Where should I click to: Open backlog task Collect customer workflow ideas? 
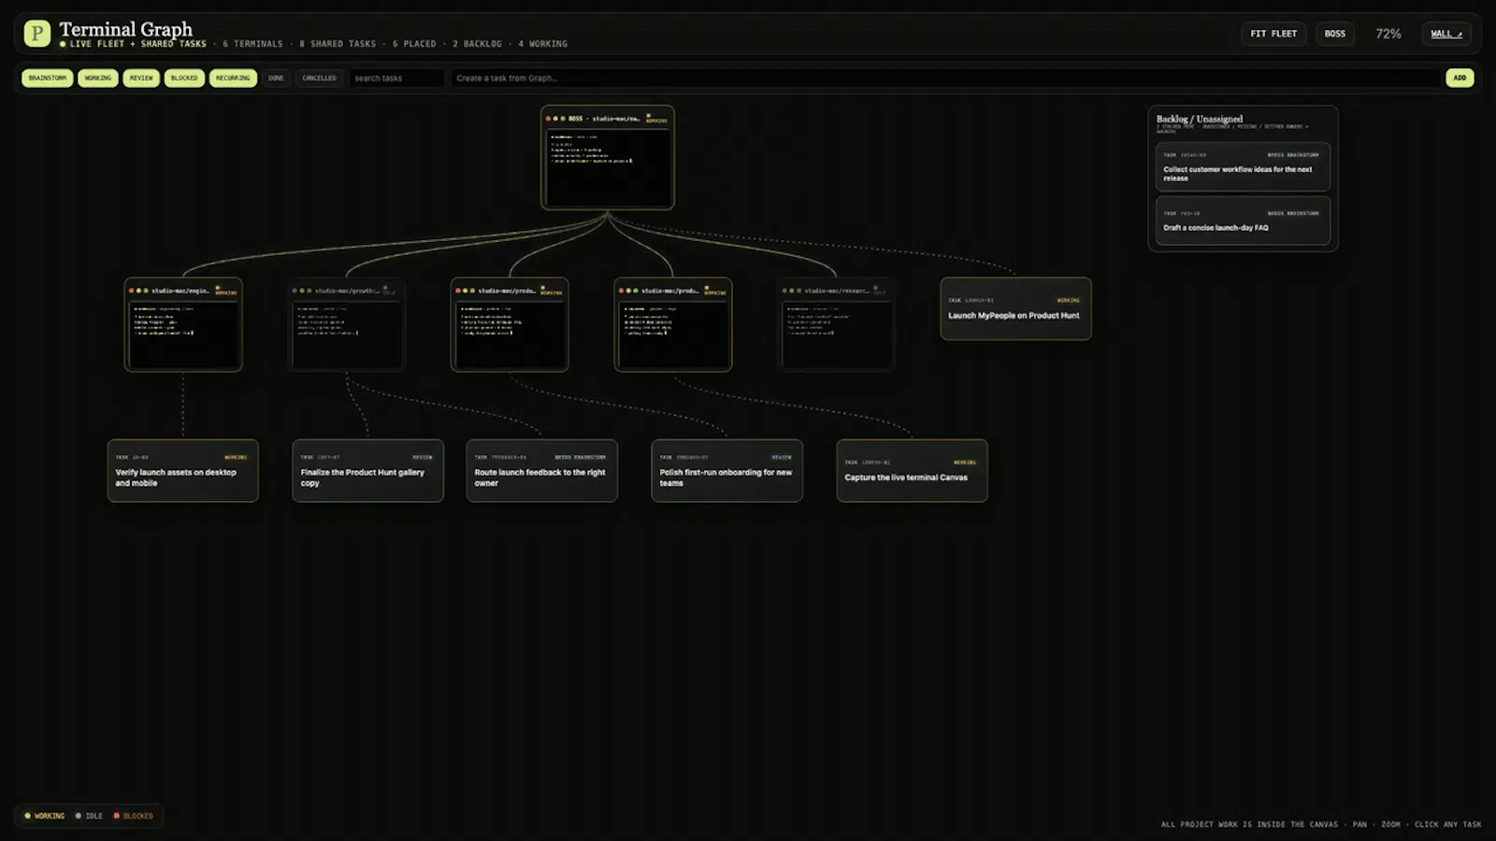1243,166
